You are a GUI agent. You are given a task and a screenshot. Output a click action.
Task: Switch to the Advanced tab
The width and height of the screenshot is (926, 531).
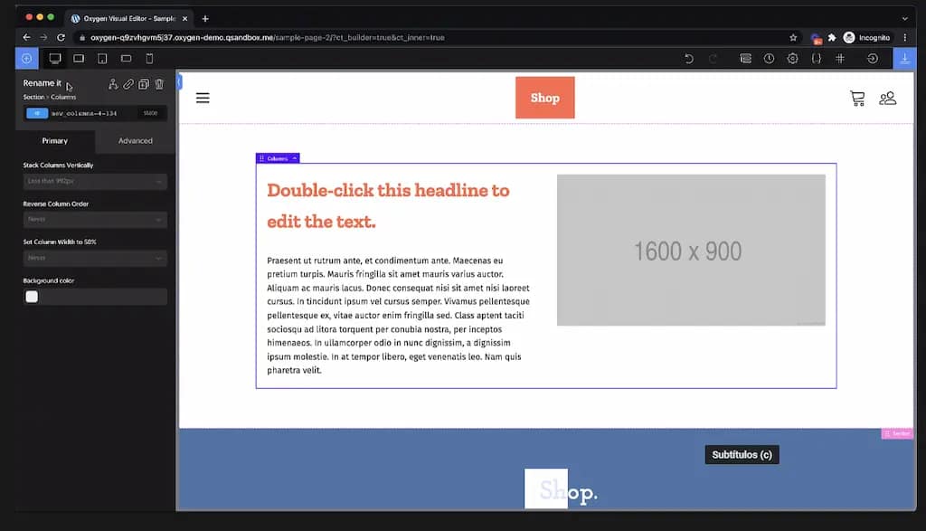(136, 140)
